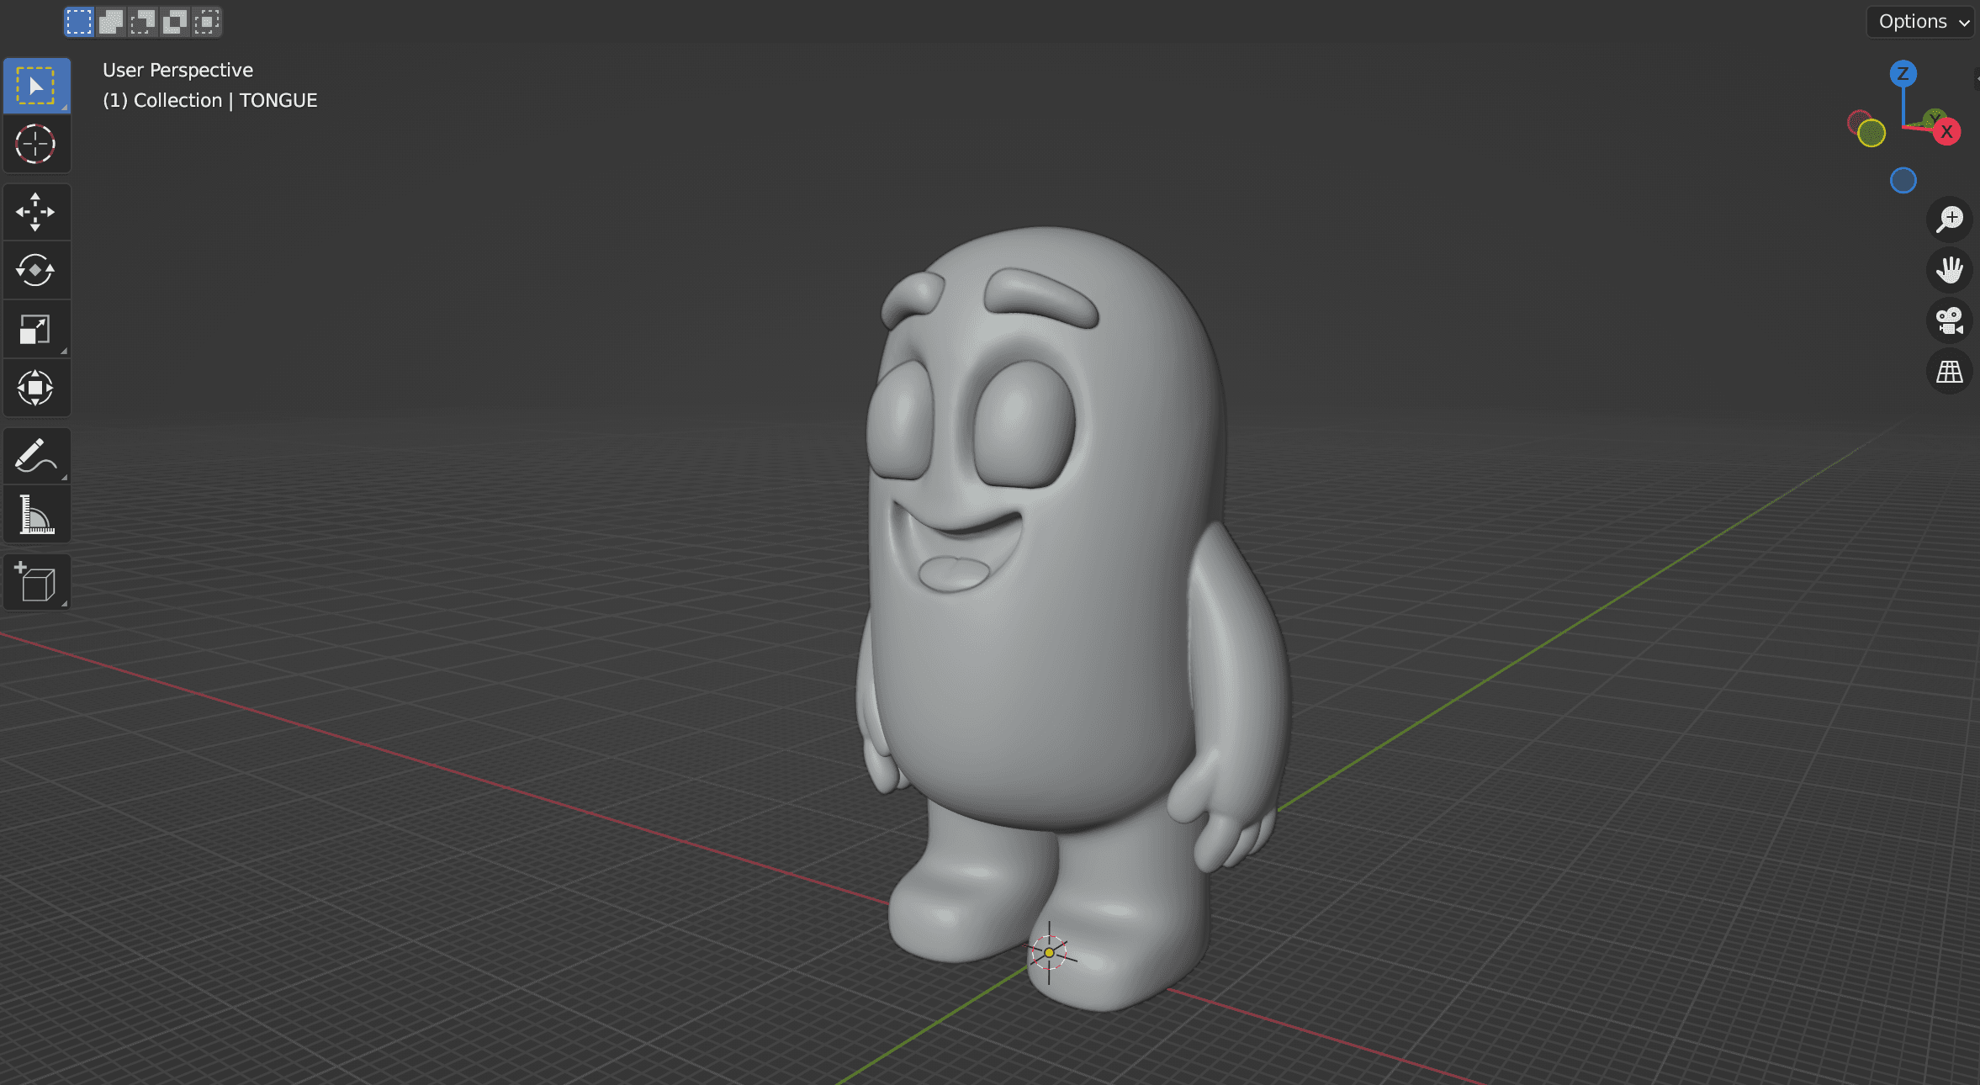This screenshot has height=1085, width=1980.
Task: Click the zoom magnifier view button
Action: (1949, 220)
